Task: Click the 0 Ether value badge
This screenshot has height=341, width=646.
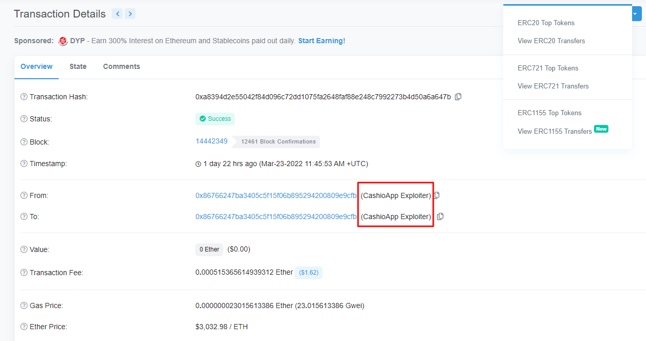Action: pyautogui.click(x=209, y=249)
